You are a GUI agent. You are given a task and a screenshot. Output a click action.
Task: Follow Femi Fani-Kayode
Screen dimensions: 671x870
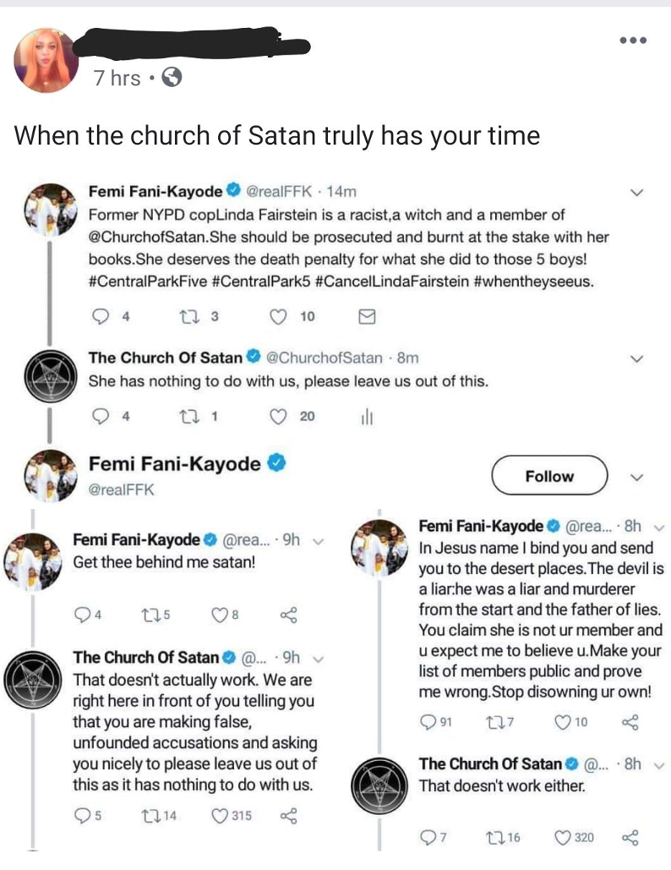coord(549,477)
